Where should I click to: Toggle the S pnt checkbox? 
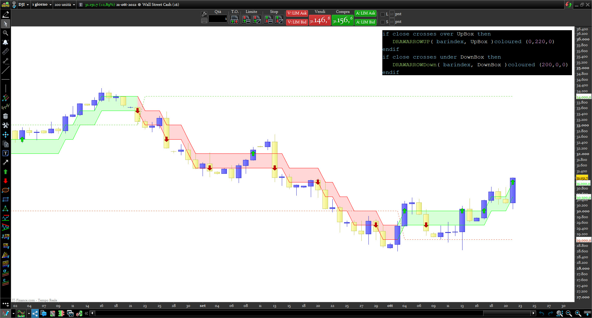click(383, 22)
